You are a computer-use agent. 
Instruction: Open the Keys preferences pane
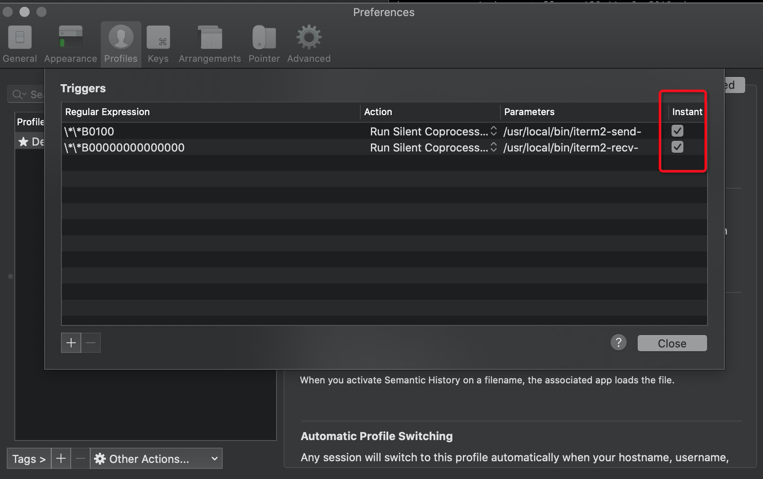pyautogui.click(x=158, y=44)
